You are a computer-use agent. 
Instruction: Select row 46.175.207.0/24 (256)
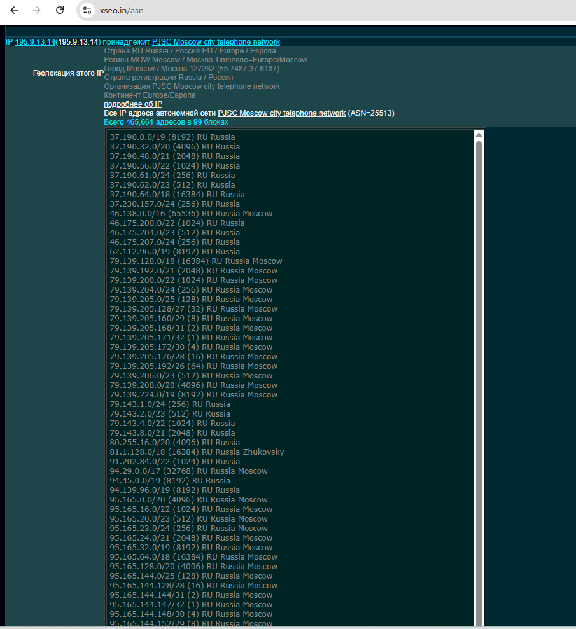[x=175, y=242]
